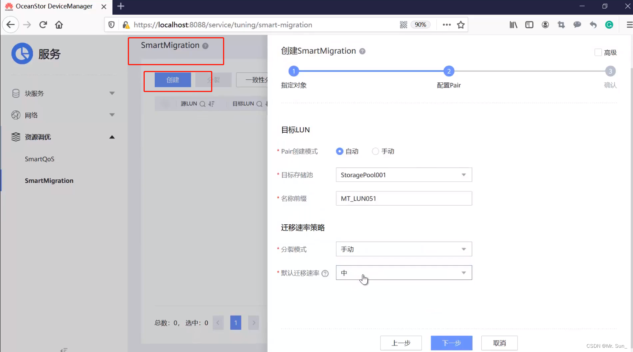
Task: Click the 服务 service logo icon
Action: (22, 53)
